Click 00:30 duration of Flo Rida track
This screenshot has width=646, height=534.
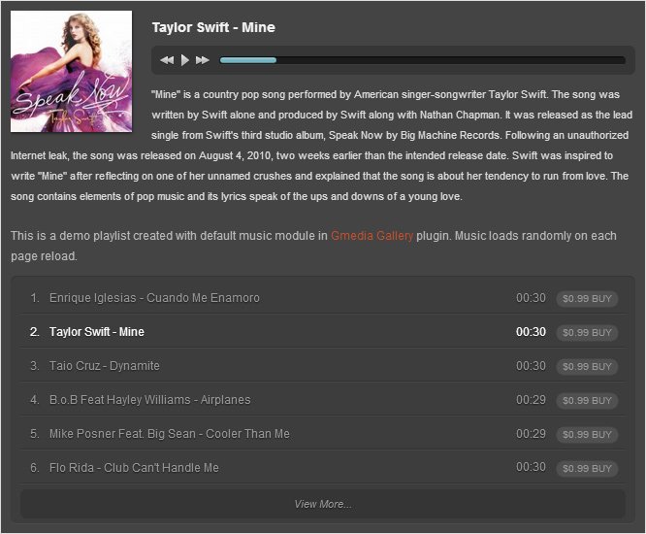click(531, 467)
